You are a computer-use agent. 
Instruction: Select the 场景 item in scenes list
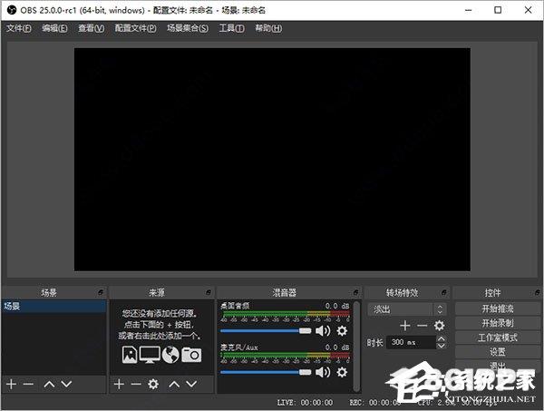pos(54,306)
